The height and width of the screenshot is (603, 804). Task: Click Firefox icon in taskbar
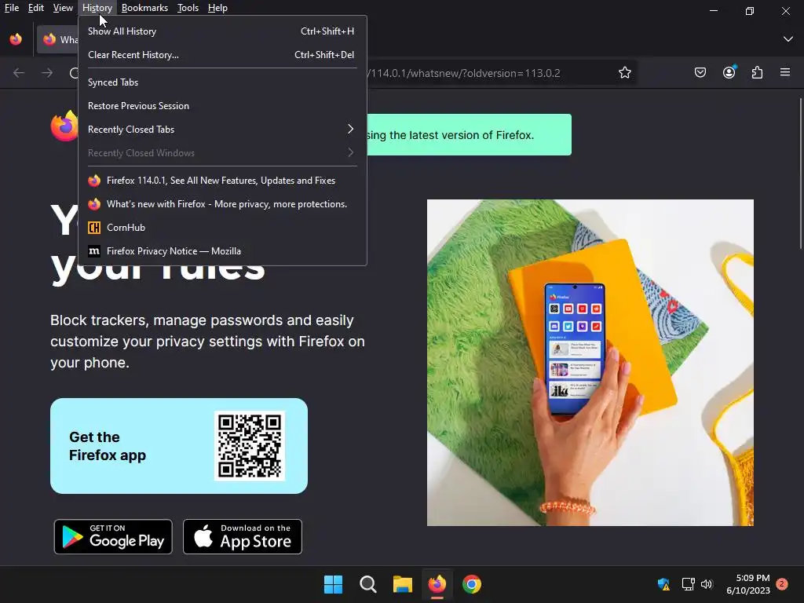click(x=437, y=584)
